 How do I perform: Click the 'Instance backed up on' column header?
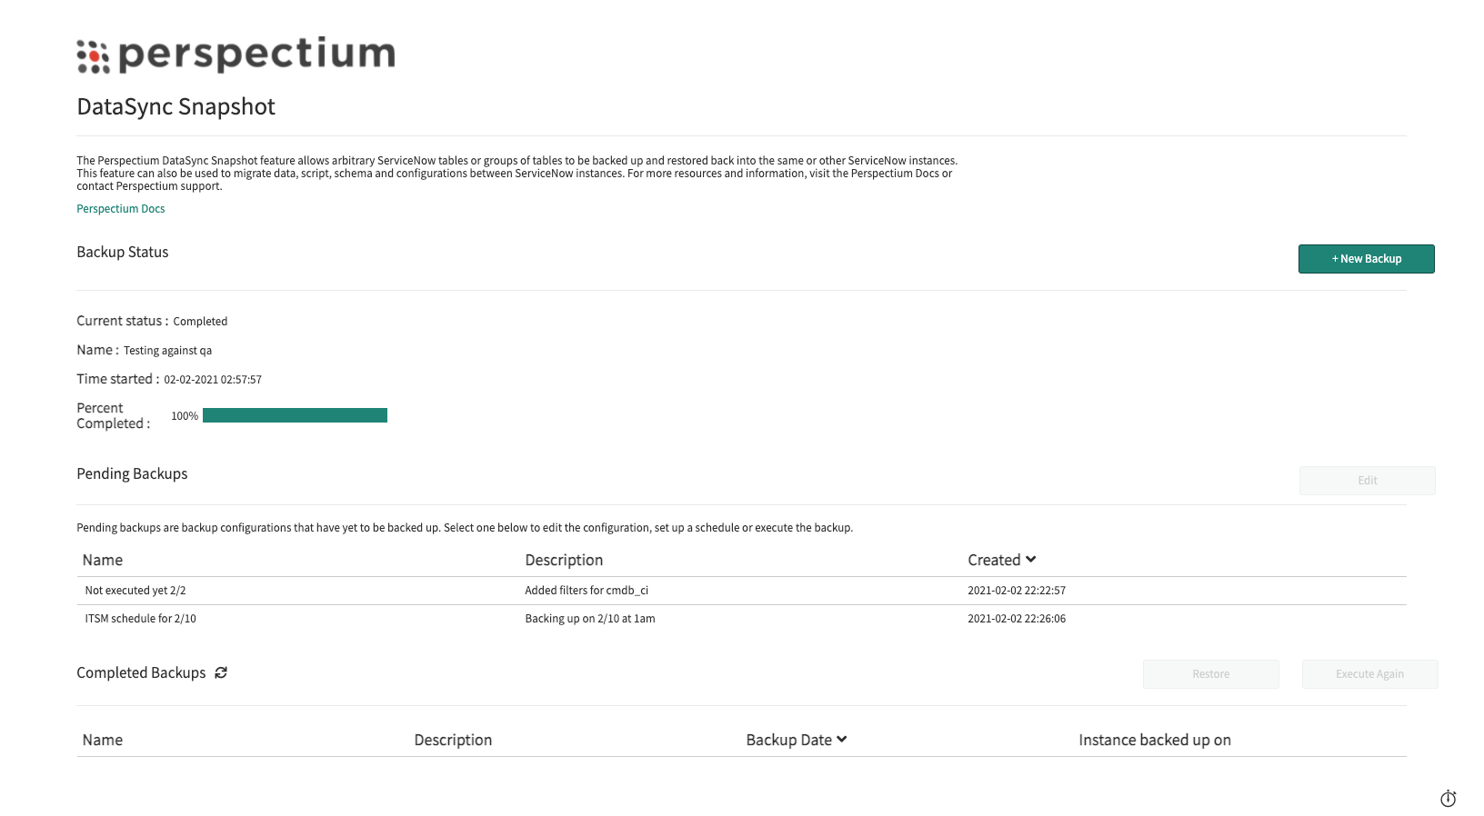coord(1155,740)
